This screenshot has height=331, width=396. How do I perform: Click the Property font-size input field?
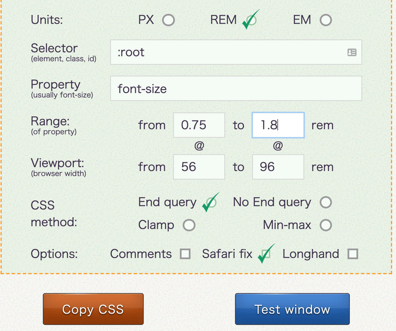(236, 89)
